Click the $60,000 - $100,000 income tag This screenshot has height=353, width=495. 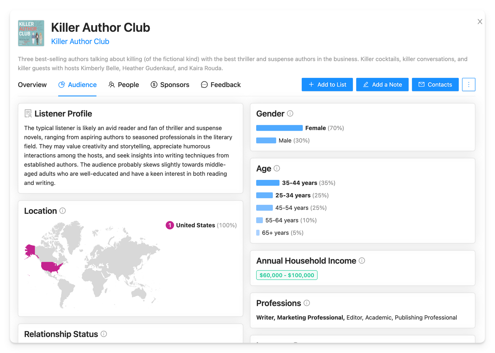pos(287,275)
